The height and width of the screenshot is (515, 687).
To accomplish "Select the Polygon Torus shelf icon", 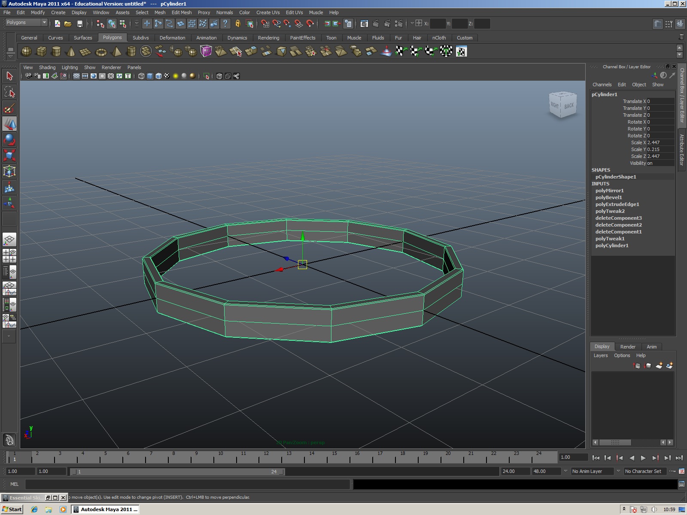I will tap(101, 51).
